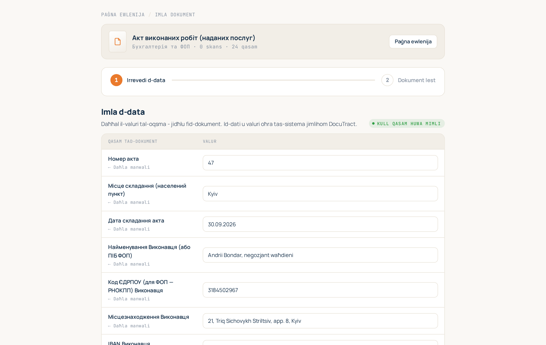Click the Valur column header
Viewport: 546px width, 345px height.
(x=210, y=141)
